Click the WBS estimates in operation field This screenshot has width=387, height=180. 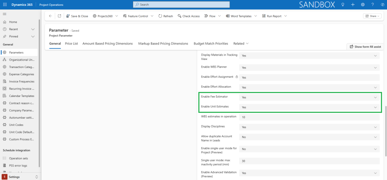click(308, 117)
